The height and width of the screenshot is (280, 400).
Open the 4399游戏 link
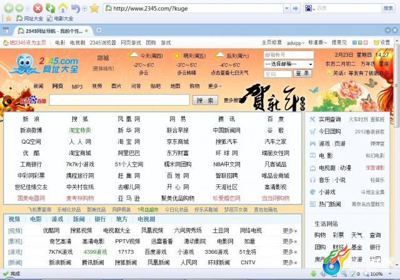point(95,252)
